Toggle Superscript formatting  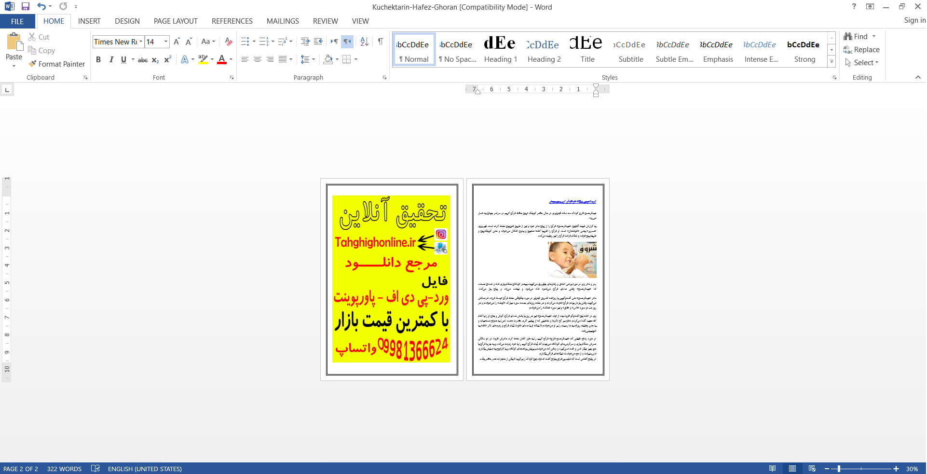[168, 59]
